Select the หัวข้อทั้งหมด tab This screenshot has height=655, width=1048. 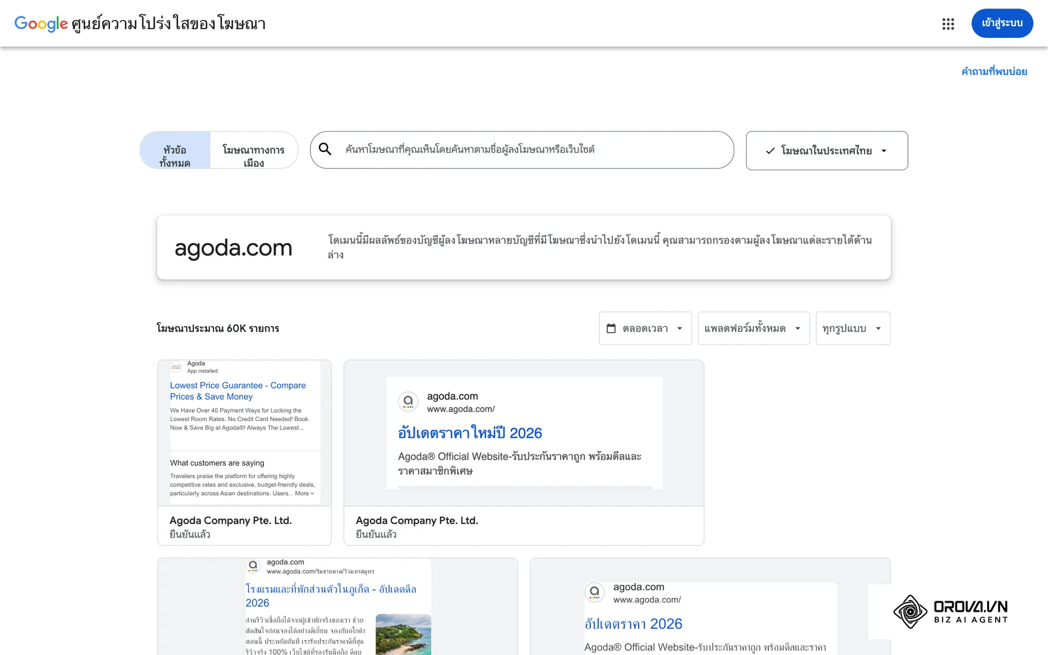(x=175, y=151)
